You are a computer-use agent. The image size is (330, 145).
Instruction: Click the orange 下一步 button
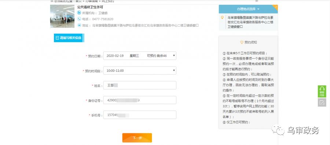coord(137,138)
